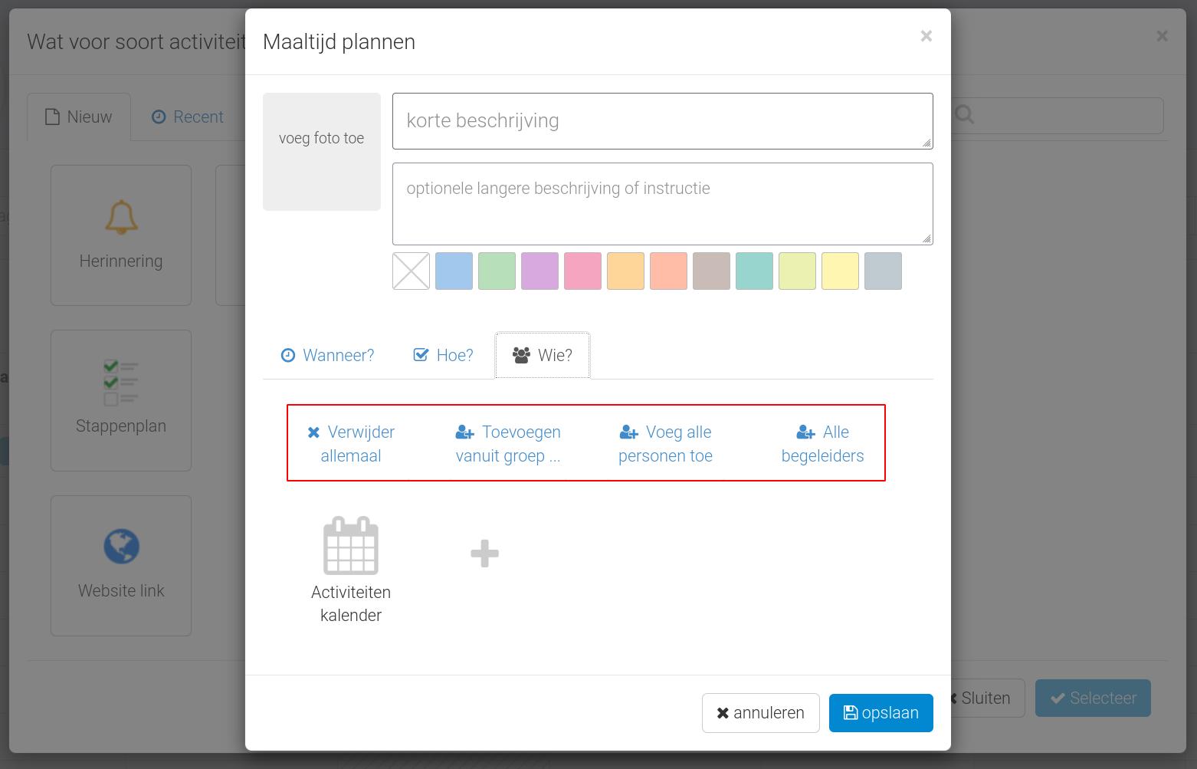Image resolution: width=1197 pixels, height=769 pixels.
Task: Pick the brown-gray color swatch
Action: coord(711,271)
